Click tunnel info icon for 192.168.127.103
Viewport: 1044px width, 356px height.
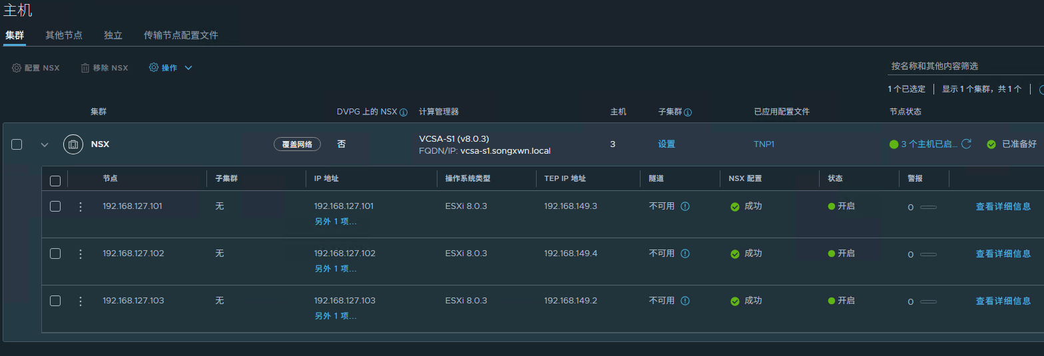coord(685,301)
